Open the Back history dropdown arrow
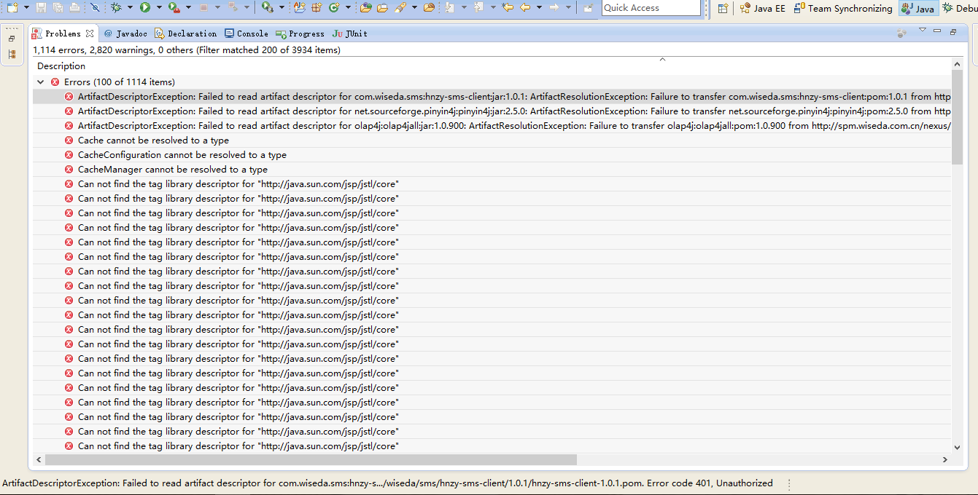The height and width of the screenshot is (495, 978). 539,7
